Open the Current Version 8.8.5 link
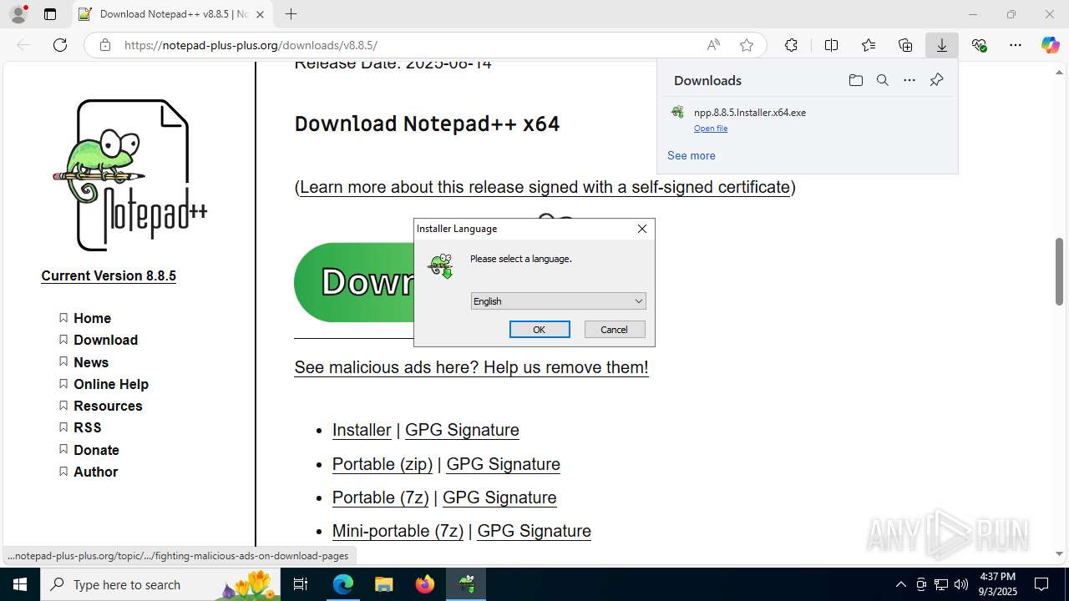This screenshot has width=1069, height=601. click(x=109, y=275)
